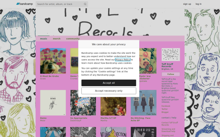Open the Pants b/w Exterior album cover
The image size is (220, 137).
coord(148,61)
